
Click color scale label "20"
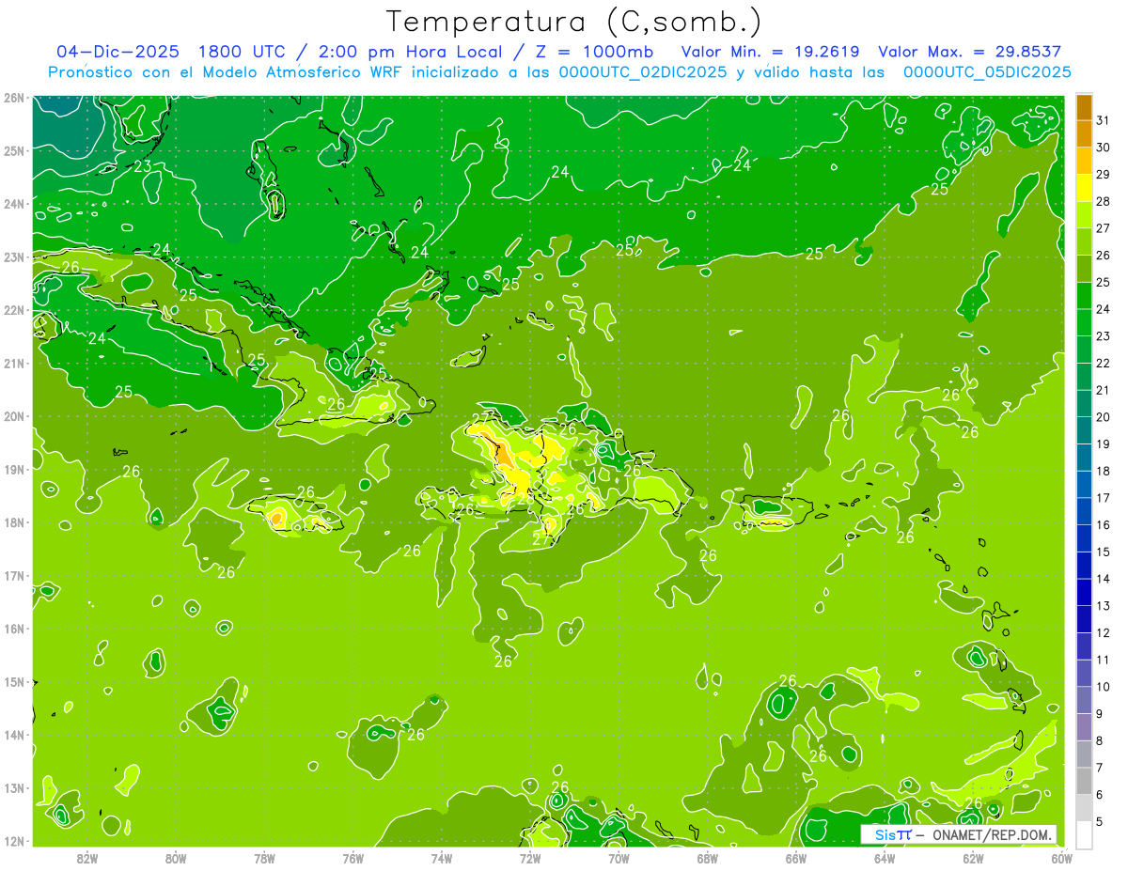point(1104,417)
